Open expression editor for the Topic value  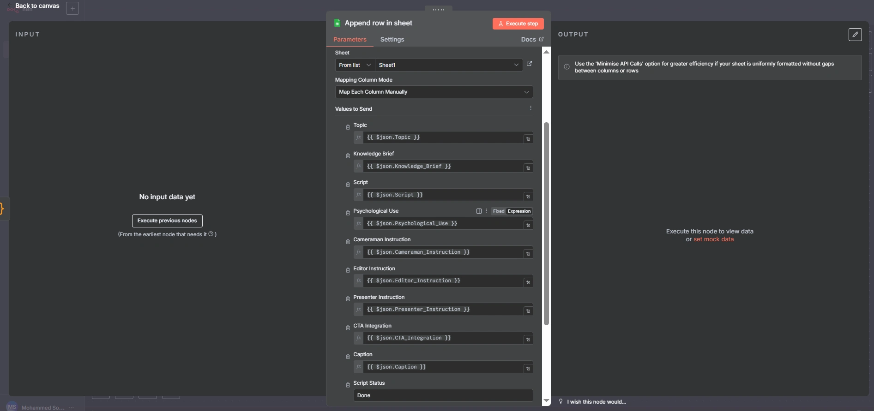tap(528, 138)
